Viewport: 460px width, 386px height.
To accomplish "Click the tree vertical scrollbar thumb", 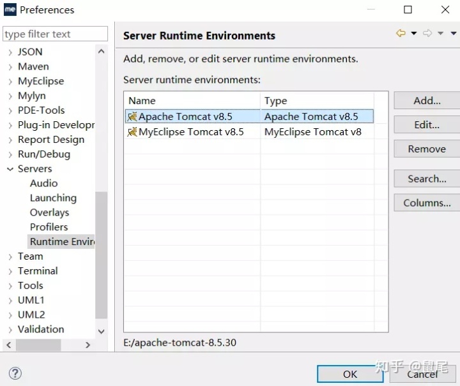I will point(101,255).
